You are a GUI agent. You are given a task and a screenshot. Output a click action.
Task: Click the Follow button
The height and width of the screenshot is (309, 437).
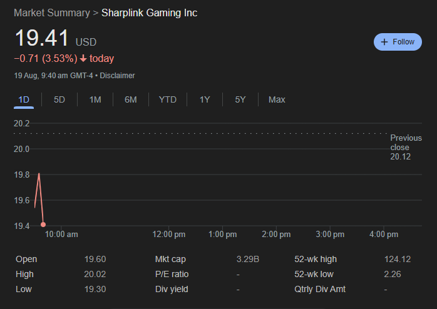(x=398, y=42)
